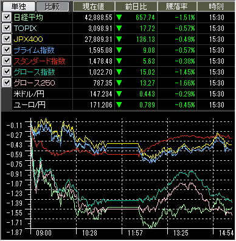Screen dimensions: 236x241
Task: Click the 11:57 time marker on chart
Action: click(x=135, y=233)
